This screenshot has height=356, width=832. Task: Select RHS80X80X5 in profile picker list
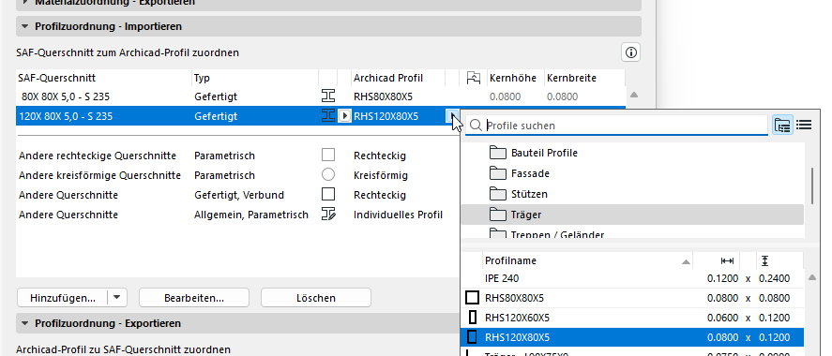click(632, 298)
